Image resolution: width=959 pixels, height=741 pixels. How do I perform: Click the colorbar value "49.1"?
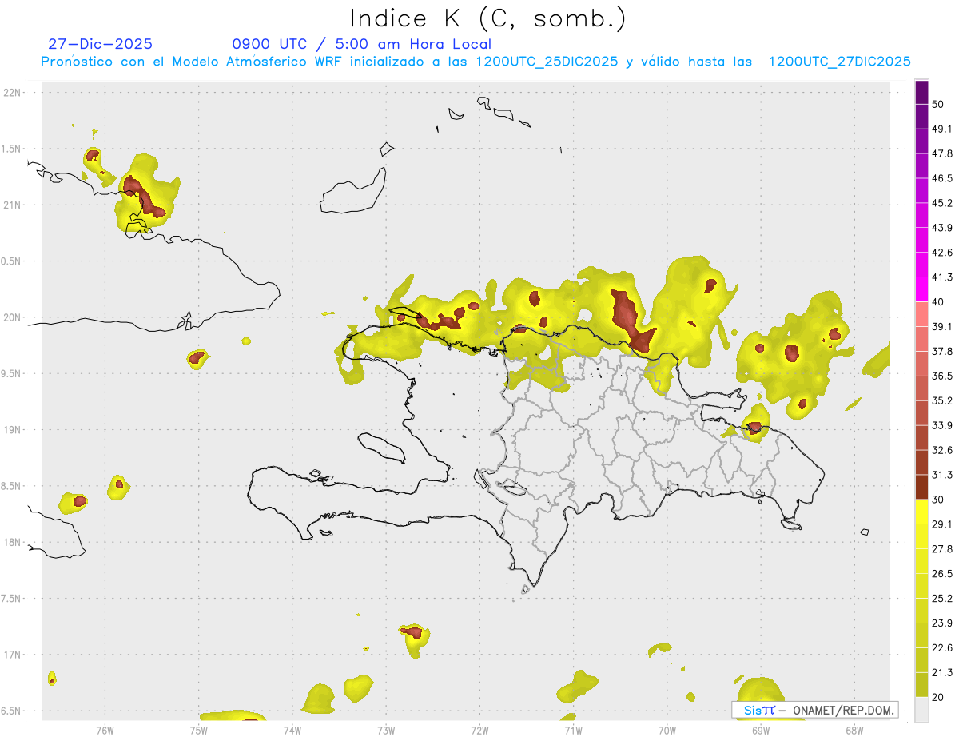[942, 129]
